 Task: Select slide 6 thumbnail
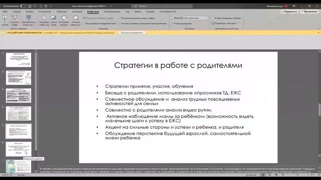pos(19,149)
